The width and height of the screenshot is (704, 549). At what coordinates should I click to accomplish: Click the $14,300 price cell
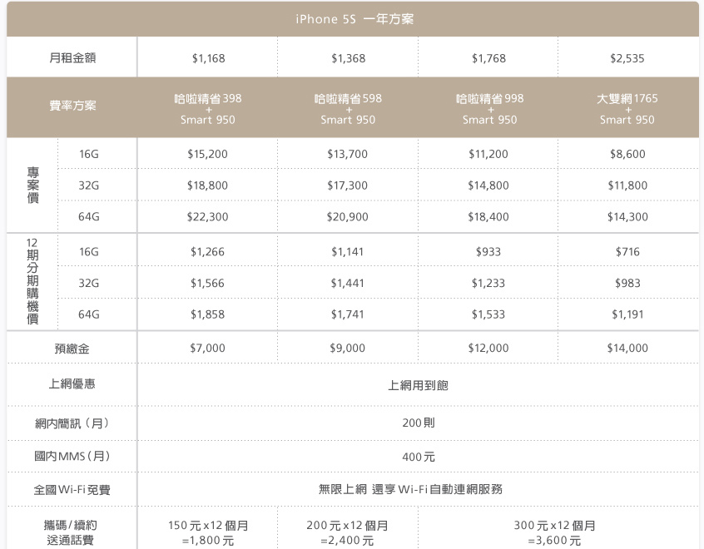(x=627, y=217)
